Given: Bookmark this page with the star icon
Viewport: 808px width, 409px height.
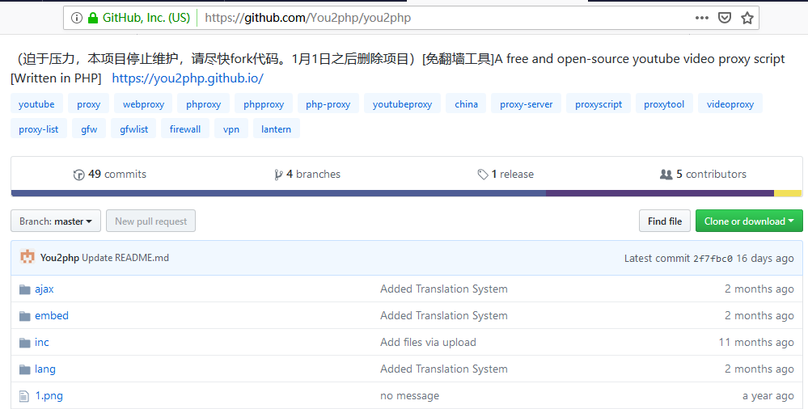Looking at the screenshot, I should coord(747,18).
